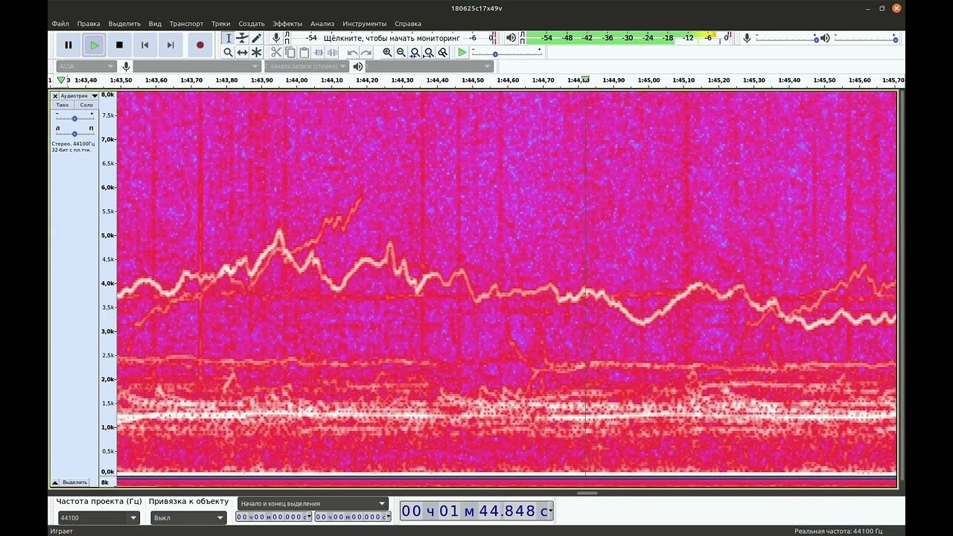Screen dimensions: 953x536
Task: Adjust the track gain slider
Action: tap(74, 118)
